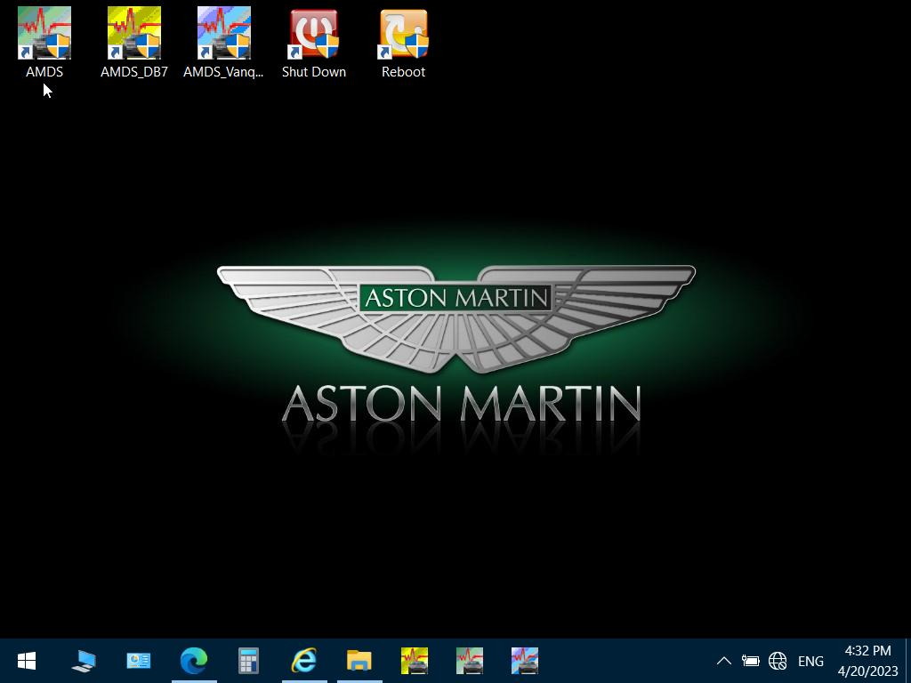This screenshot has width=911, height=683.
Task: Click yellow AMDS_DB7 icon pinned on taskbar
Action: point(415,661)
